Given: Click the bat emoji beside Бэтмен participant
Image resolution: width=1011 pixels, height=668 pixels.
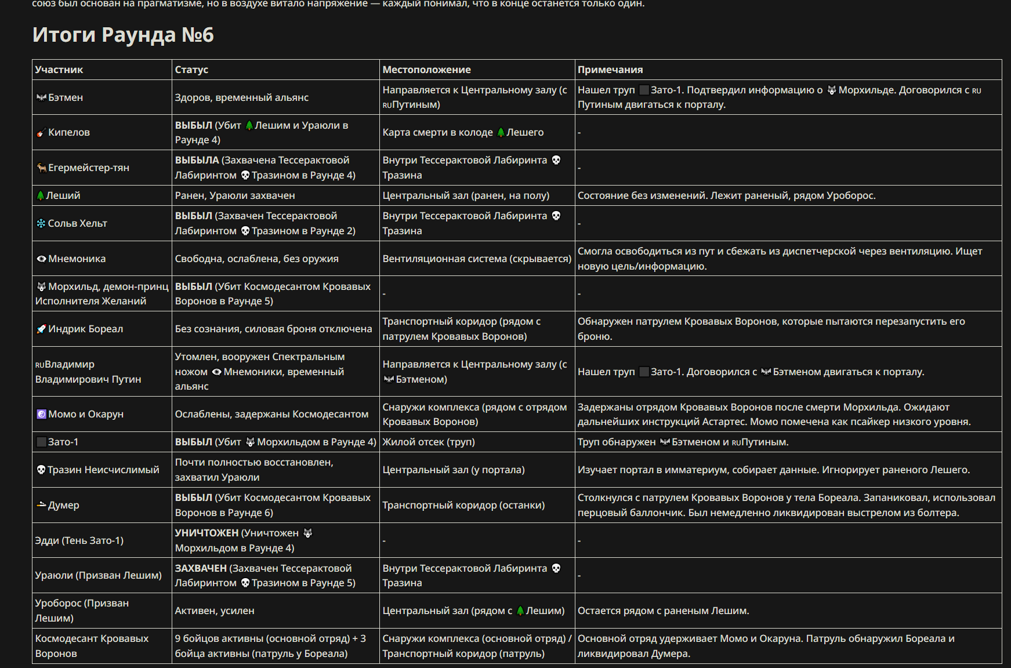Looking at the screenshot, I should 41,97.
